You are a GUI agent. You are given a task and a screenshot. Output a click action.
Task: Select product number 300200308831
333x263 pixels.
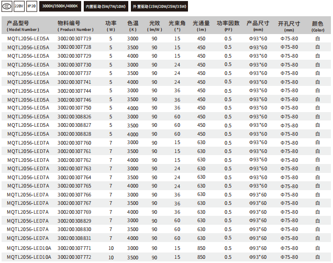(x=74, y=238)
